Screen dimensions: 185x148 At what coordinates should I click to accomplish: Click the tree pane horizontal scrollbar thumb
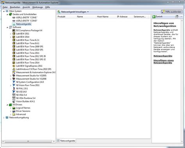[x=28, y=141]
